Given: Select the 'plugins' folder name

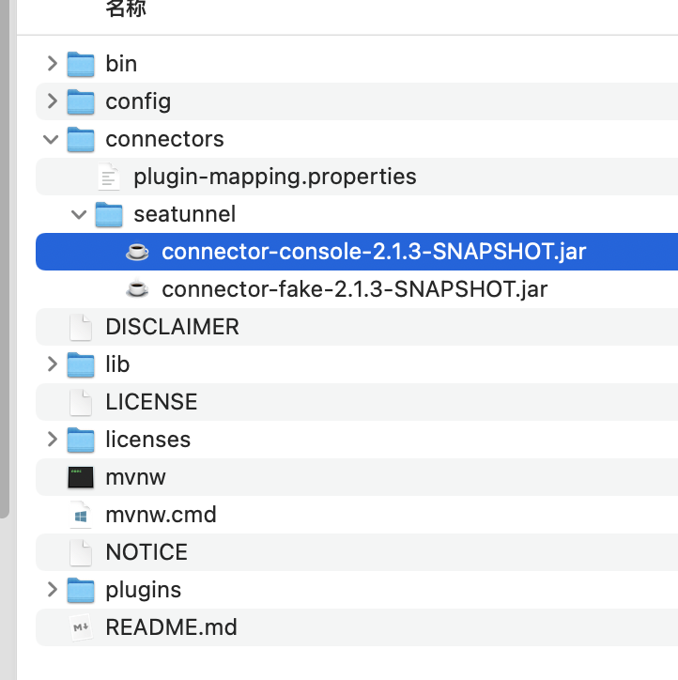Looking at the screenshot, I should (x=144, y=590).
